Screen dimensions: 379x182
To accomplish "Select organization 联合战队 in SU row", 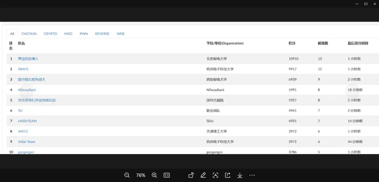I will [213, 110].
